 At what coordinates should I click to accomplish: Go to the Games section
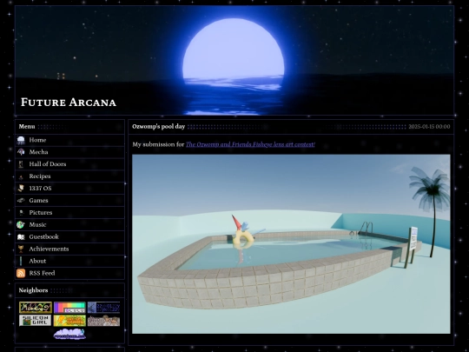pyautogui.click(x=38, y=201)
